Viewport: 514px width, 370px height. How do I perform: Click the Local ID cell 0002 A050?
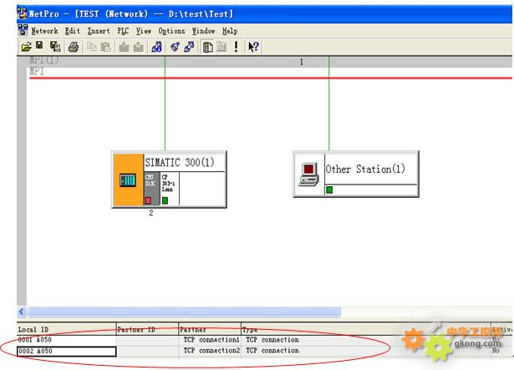tap(67, 352)
